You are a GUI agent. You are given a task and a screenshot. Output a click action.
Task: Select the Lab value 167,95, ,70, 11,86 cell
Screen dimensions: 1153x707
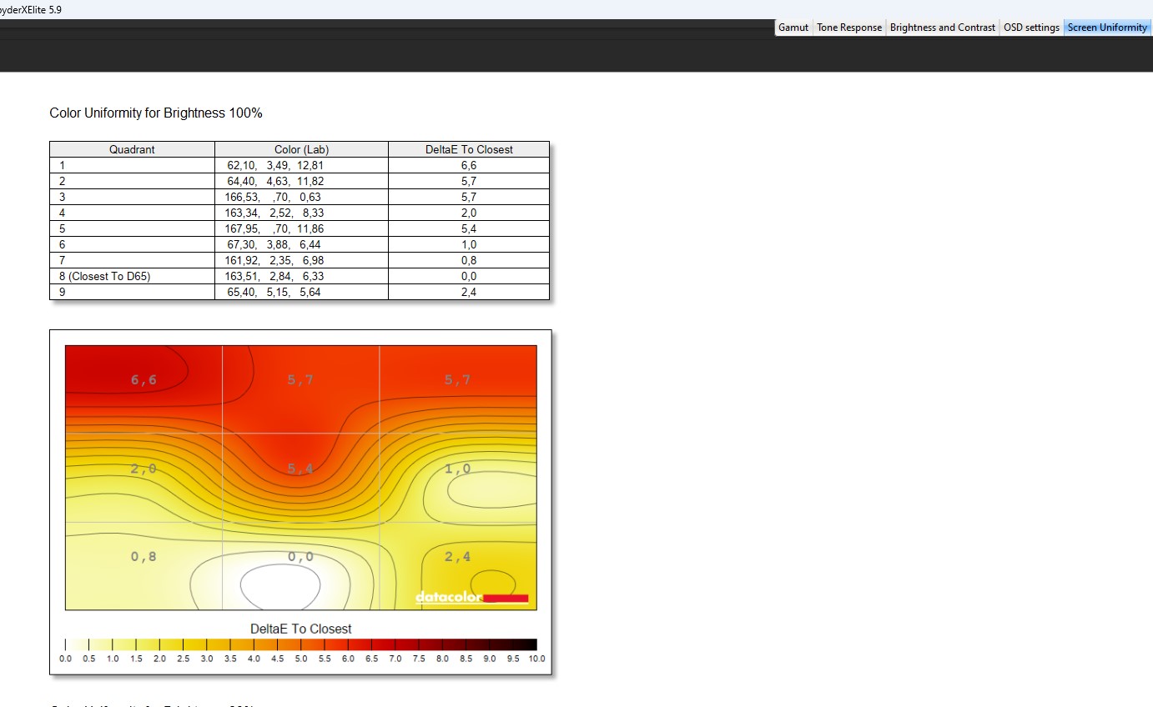(274, 228)
